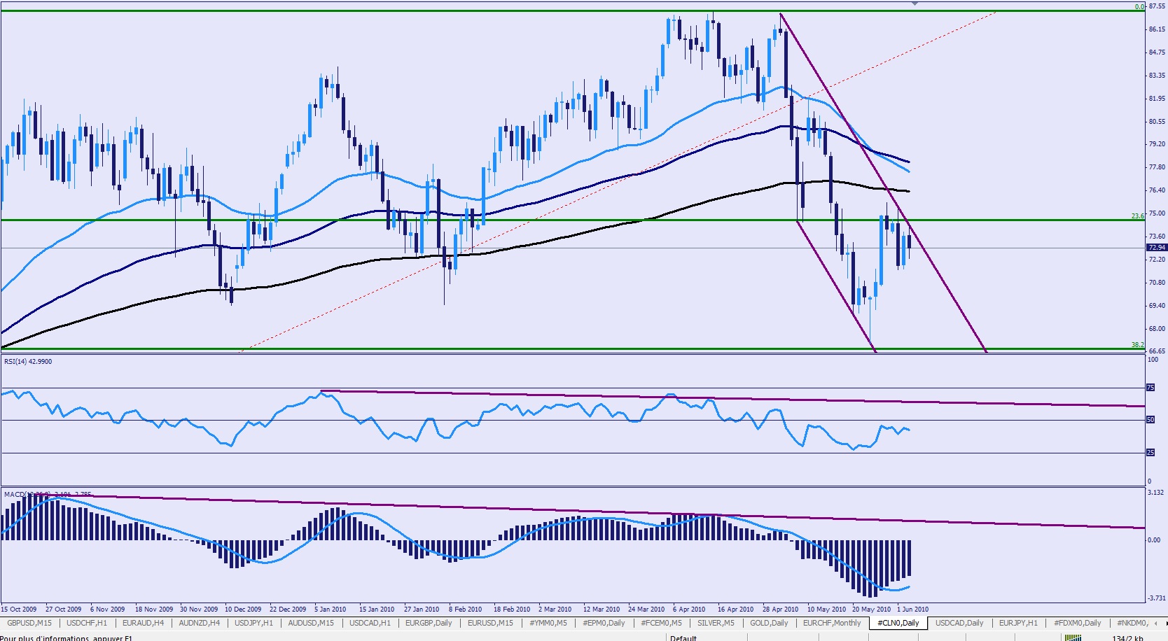Image resolution: width=1168 pixels, height=641 pixels.
Task: Click the red dotted trendline on chart
Action: [x=618, y=181]
